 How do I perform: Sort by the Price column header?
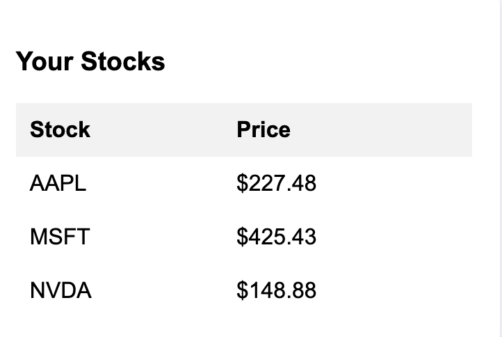coord(263,130)
